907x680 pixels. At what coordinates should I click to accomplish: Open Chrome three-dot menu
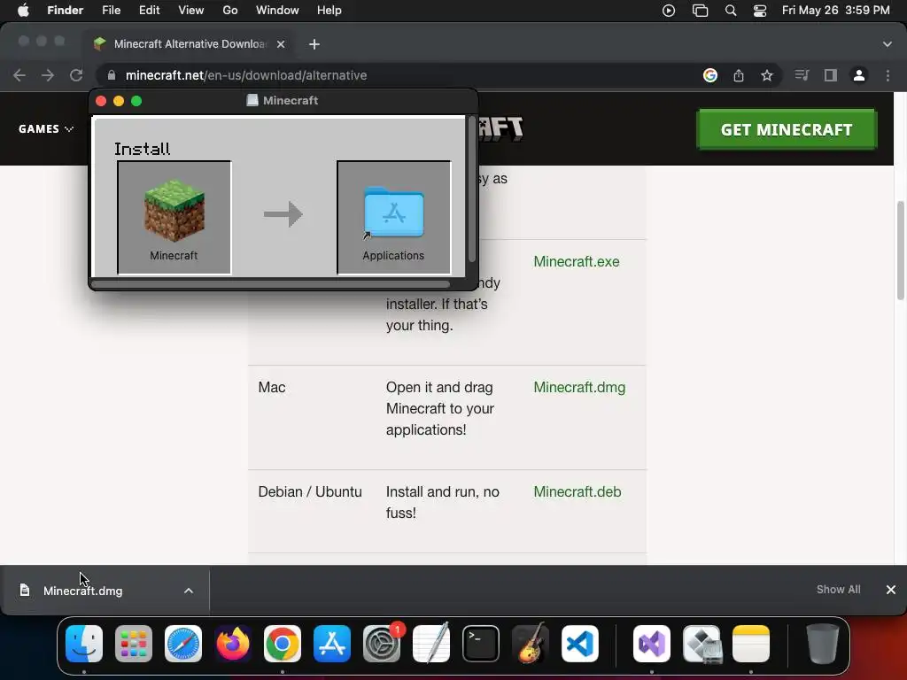[x=888, y=75]
